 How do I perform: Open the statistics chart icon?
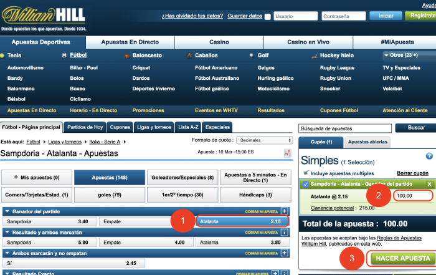coord(287,153)
